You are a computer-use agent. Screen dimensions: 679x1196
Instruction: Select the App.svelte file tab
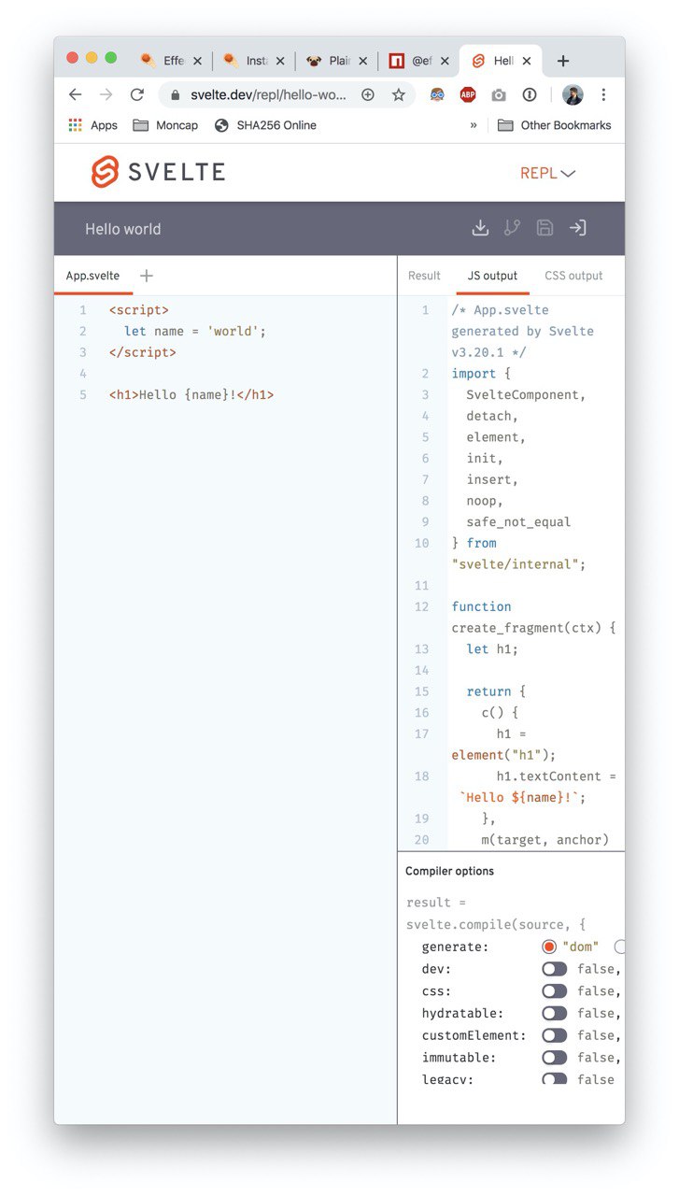click(x=92, y=276)
